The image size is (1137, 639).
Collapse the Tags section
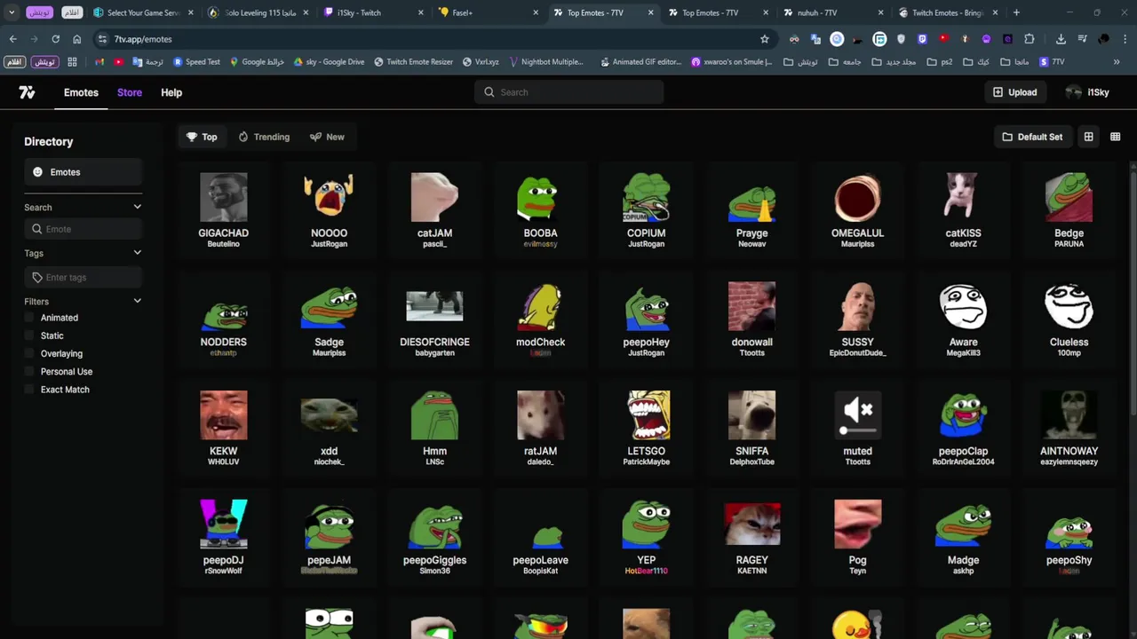(x=137, y=253)
